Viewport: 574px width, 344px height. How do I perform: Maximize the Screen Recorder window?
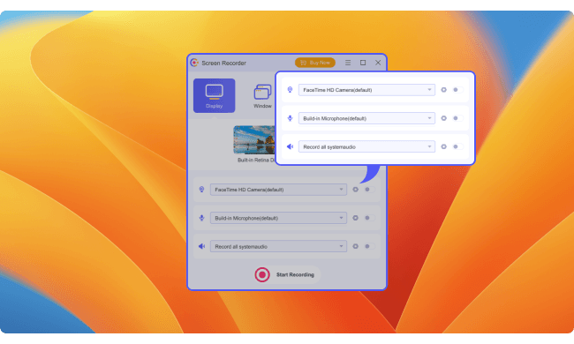[363, 63]
